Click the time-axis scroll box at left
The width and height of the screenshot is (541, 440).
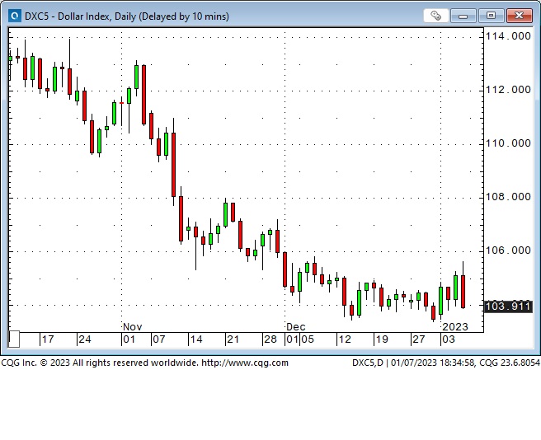14,339
